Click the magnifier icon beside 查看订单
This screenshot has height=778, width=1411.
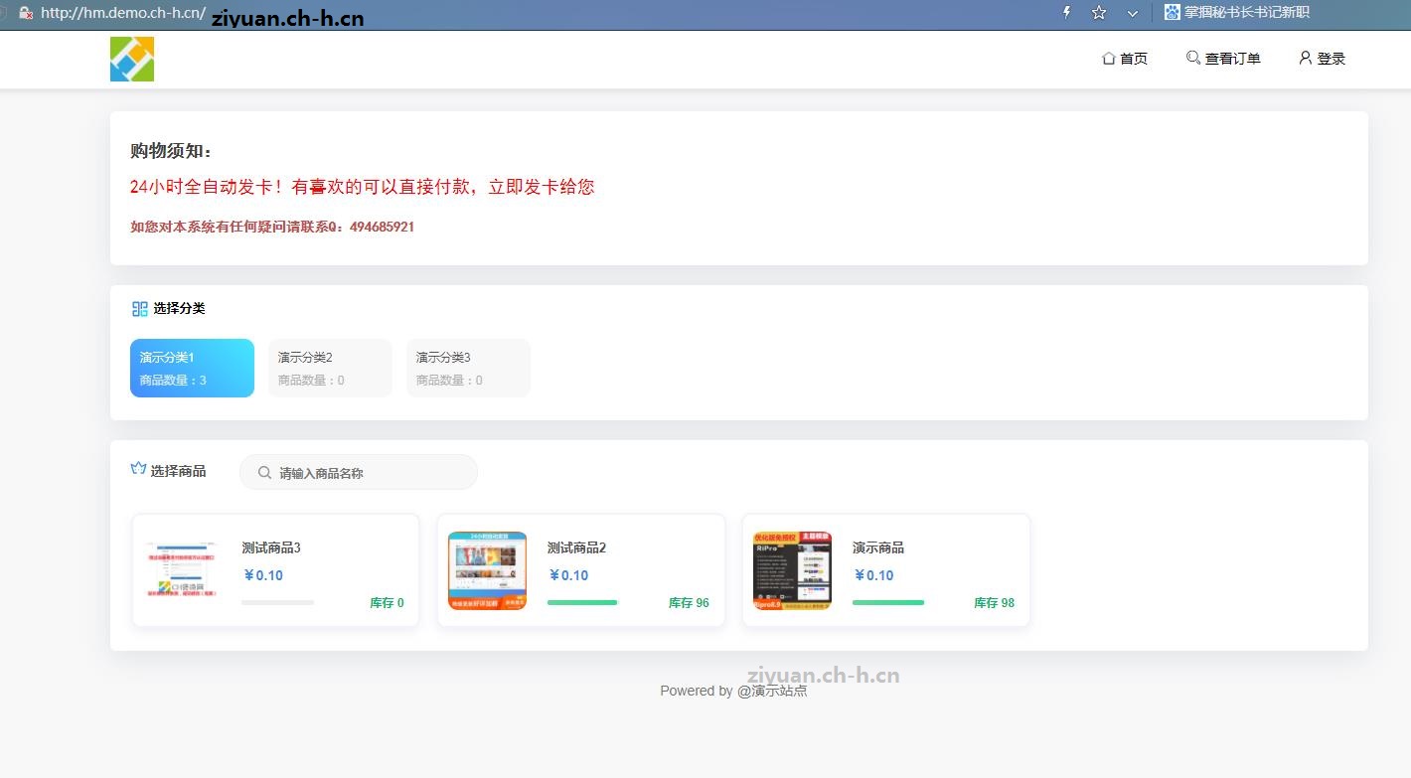1192,58
